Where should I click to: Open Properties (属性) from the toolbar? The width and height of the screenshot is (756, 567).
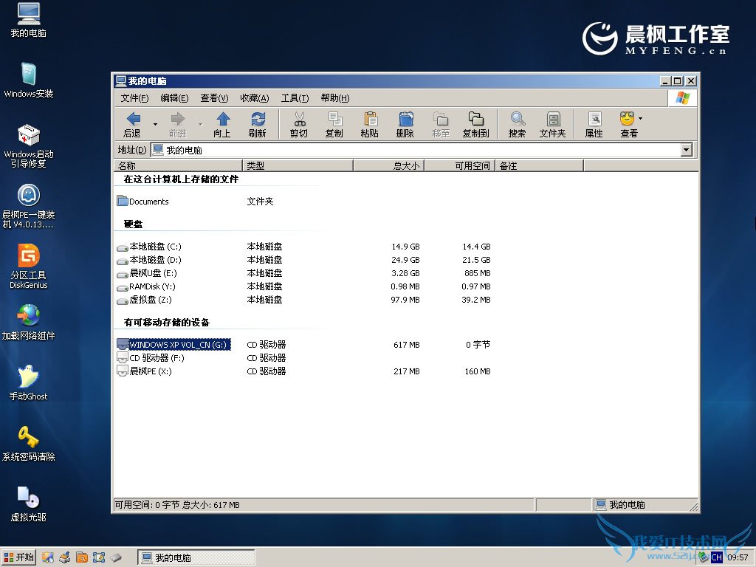[x=594, y=120]
